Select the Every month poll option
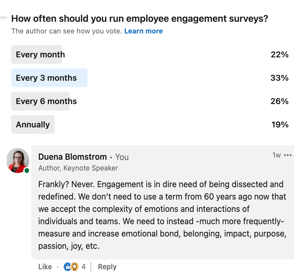The height and width of the screenshot is (280, 294). [x=37, y=54]
